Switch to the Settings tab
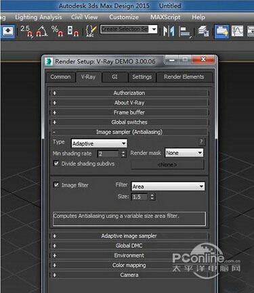 (x=142, y=77)
